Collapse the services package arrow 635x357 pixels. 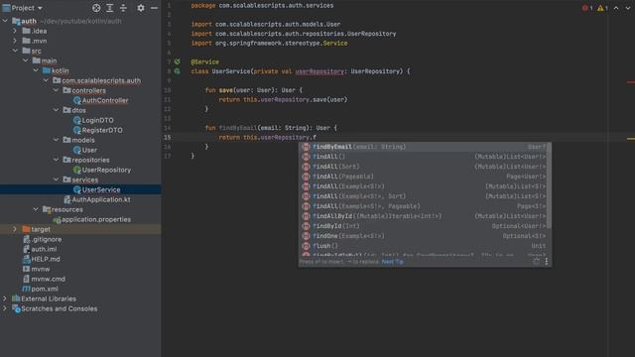(x=56, y=179)
